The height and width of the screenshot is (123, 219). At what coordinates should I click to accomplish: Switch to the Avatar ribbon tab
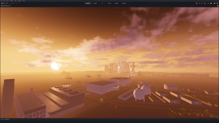click(x=95, y=3)
